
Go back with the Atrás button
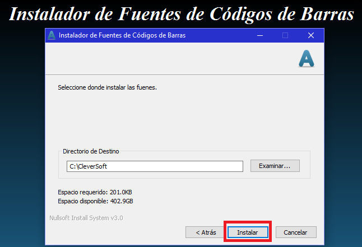click(206, 232)
